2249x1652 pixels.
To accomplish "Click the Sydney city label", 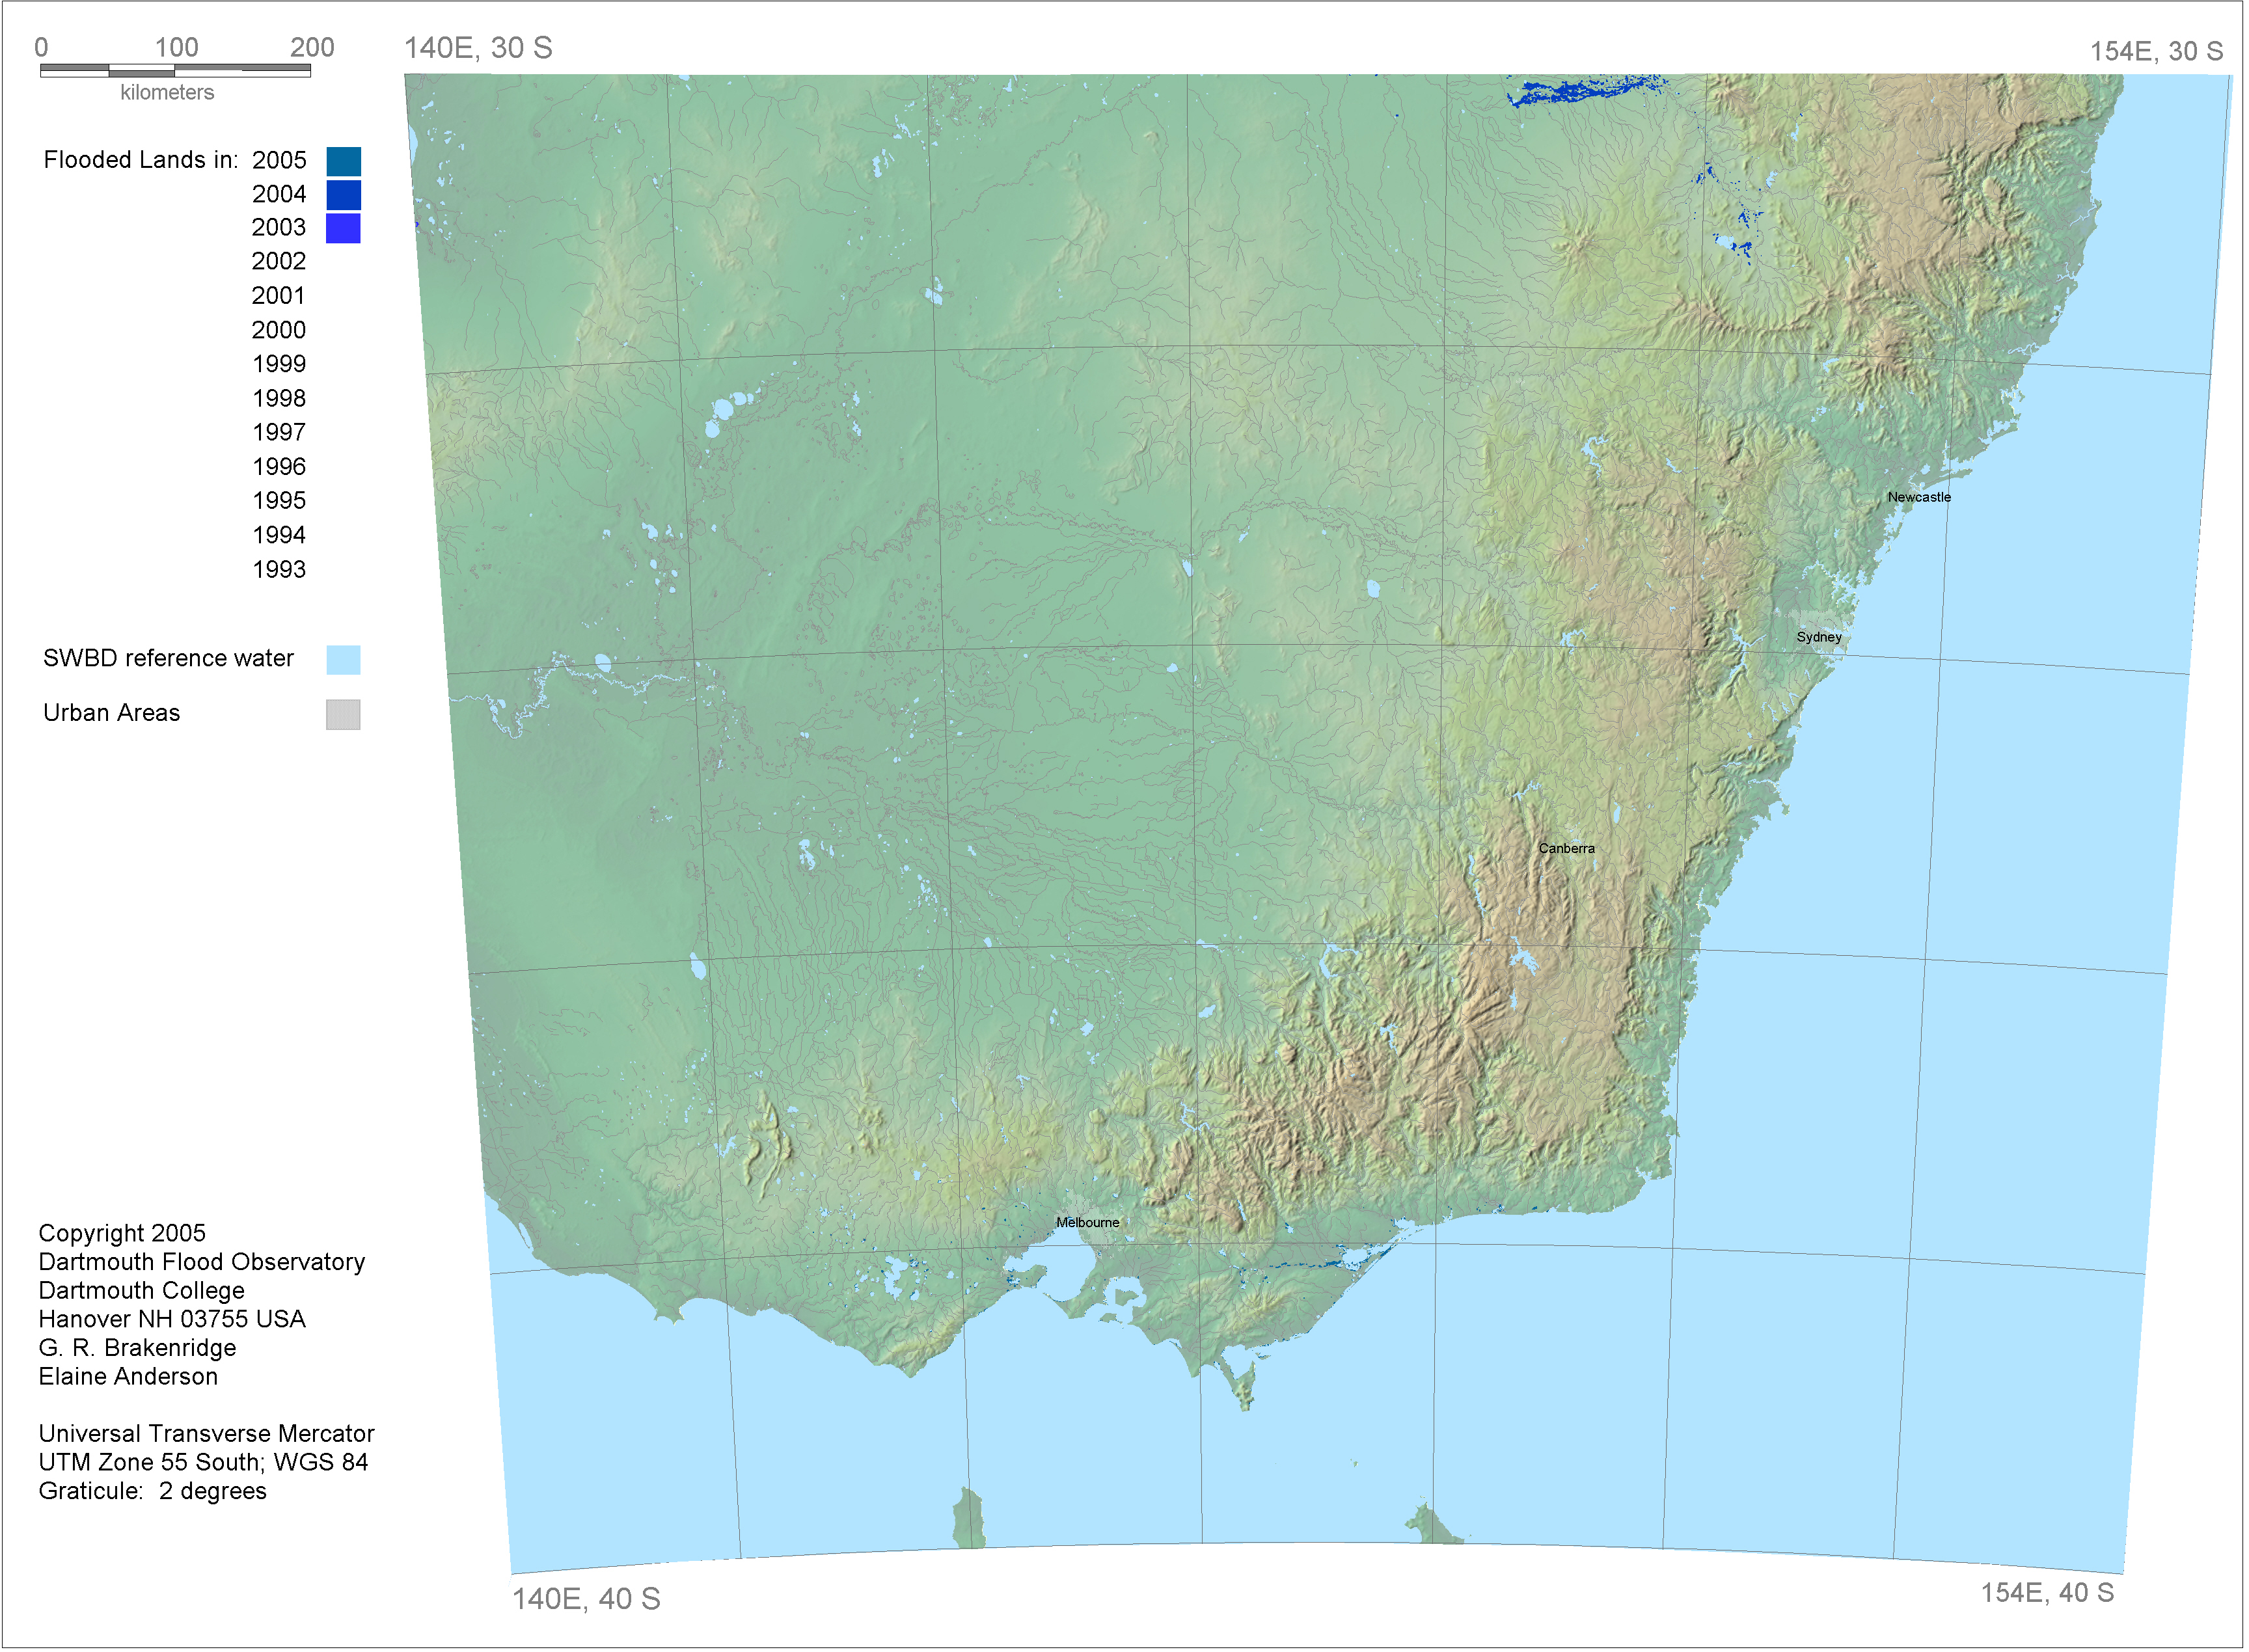I will (1819, 637).
